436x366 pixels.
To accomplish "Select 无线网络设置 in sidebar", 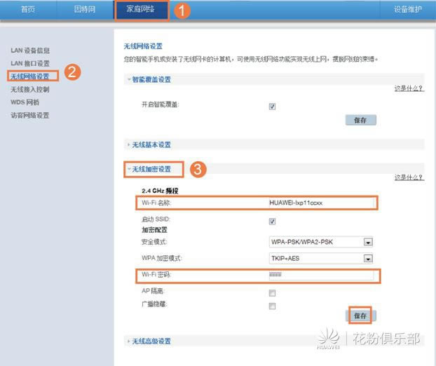I will click(x=30, y=76).
